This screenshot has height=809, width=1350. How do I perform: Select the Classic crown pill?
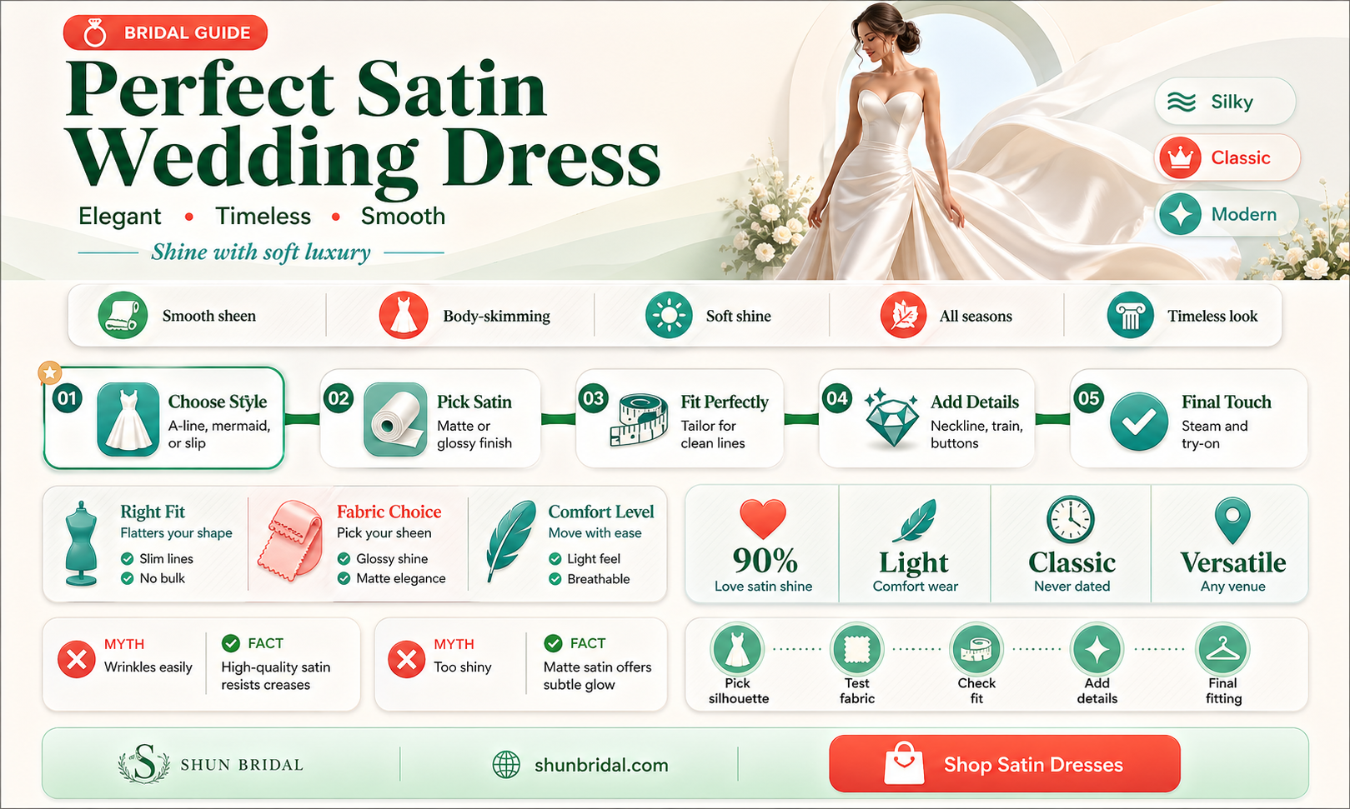(1227, 157)
